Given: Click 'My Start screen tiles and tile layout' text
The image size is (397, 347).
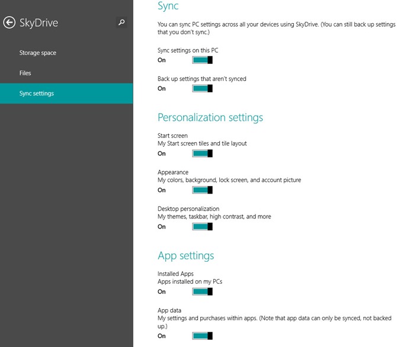Looking at the screenshot, I should 202,143.
